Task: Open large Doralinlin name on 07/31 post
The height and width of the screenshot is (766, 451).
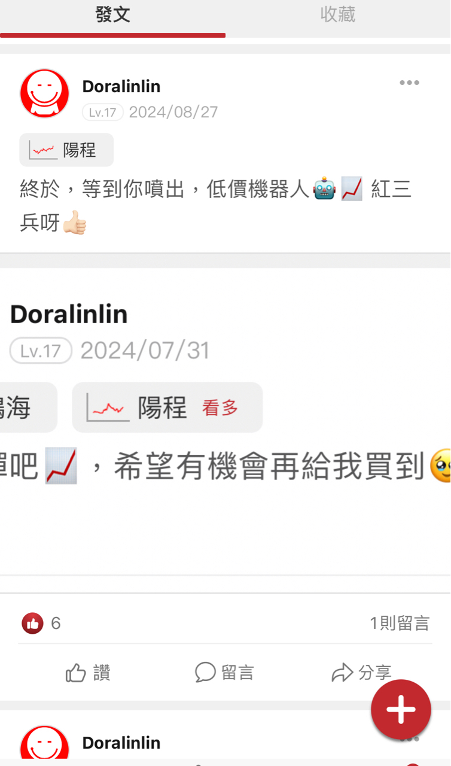Action: (x=69, y=314)
